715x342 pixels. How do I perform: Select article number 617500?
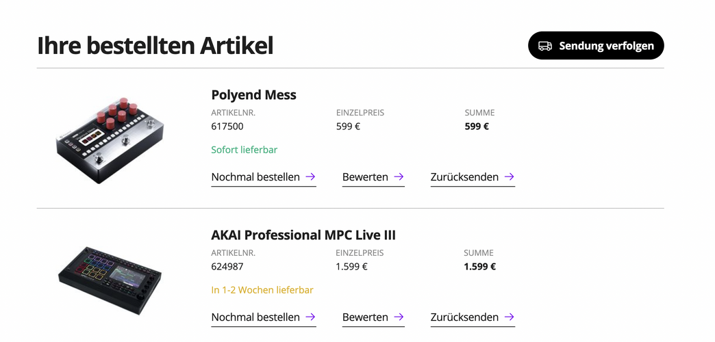pyautogui.click(x=227, y=127)
